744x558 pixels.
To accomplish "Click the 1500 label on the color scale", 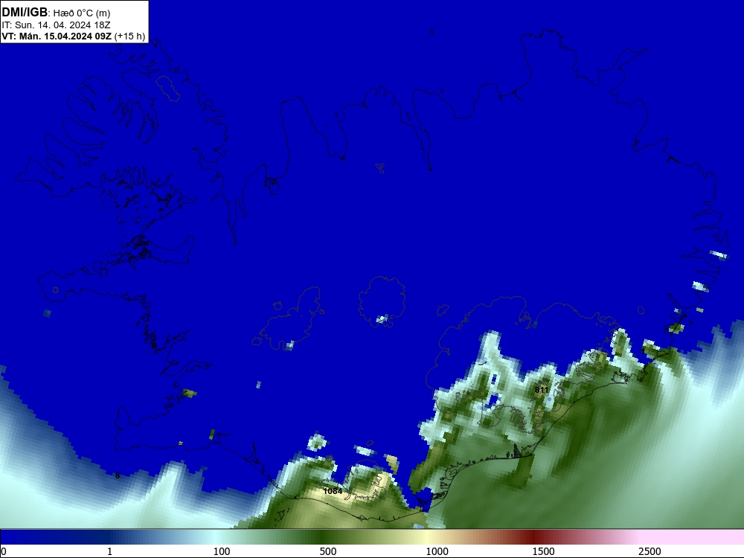I will tap(543, 551).
